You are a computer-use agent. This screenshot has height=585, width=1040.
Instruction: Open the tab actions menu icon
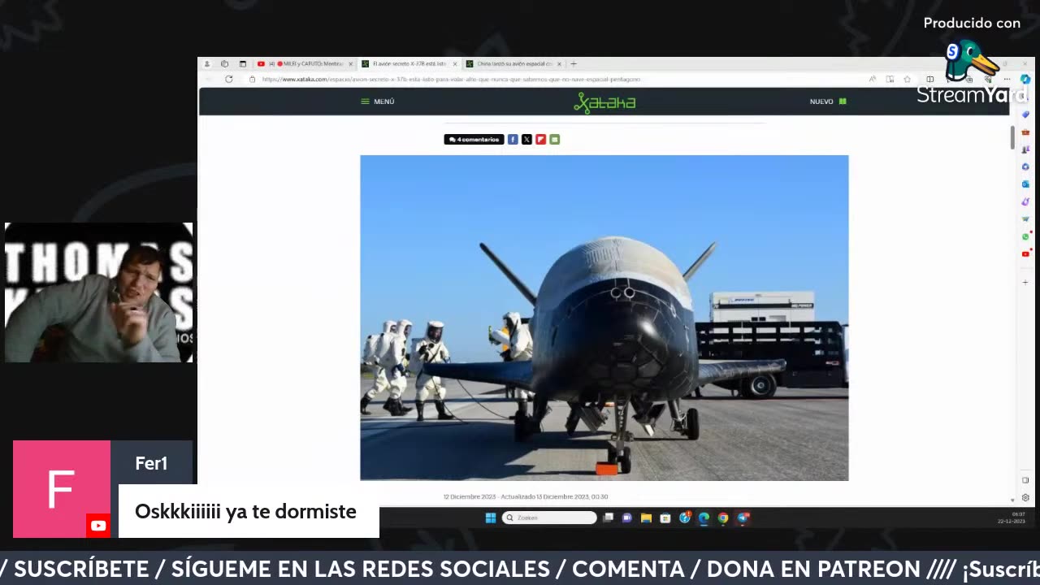(x=242, y=63)
